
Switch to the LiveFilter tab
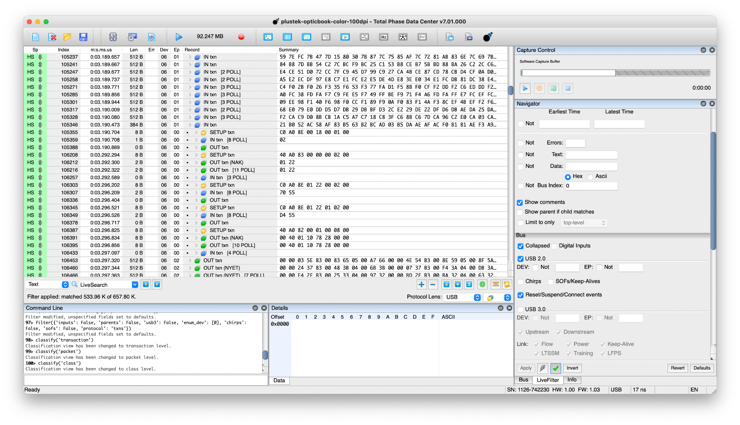pyautogui.click(x=548, y=380)
